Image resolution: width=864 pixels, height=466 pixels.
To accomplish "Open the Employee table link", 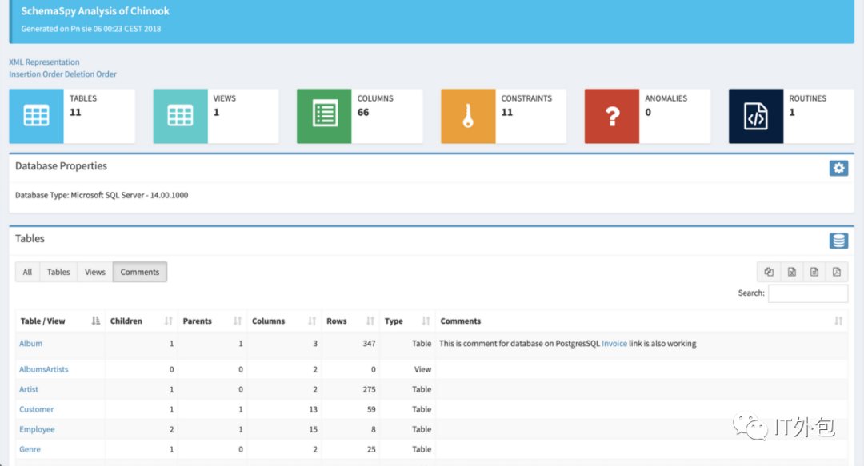I will pos(37,429).
